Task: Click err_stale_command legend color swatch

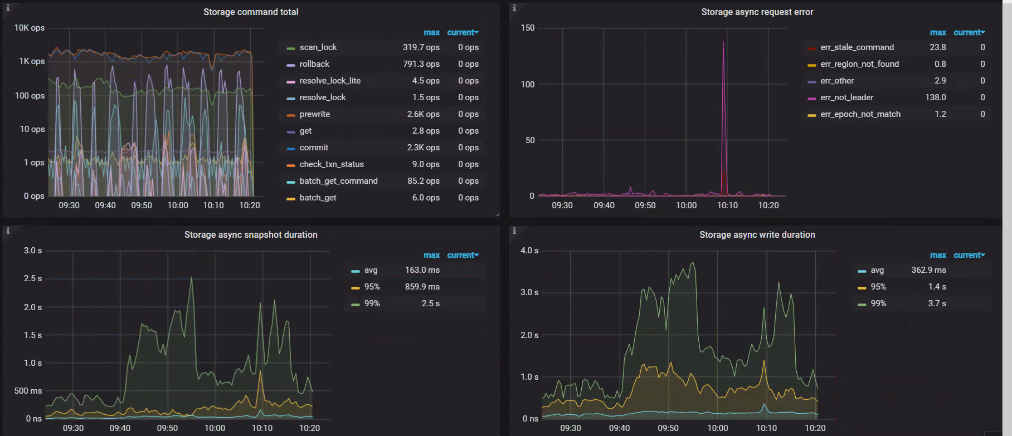Action: 811,48
